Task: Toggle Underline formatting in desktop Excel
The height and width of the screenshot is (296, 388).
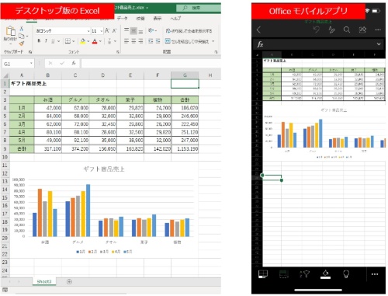Action: tap(53, 41)
